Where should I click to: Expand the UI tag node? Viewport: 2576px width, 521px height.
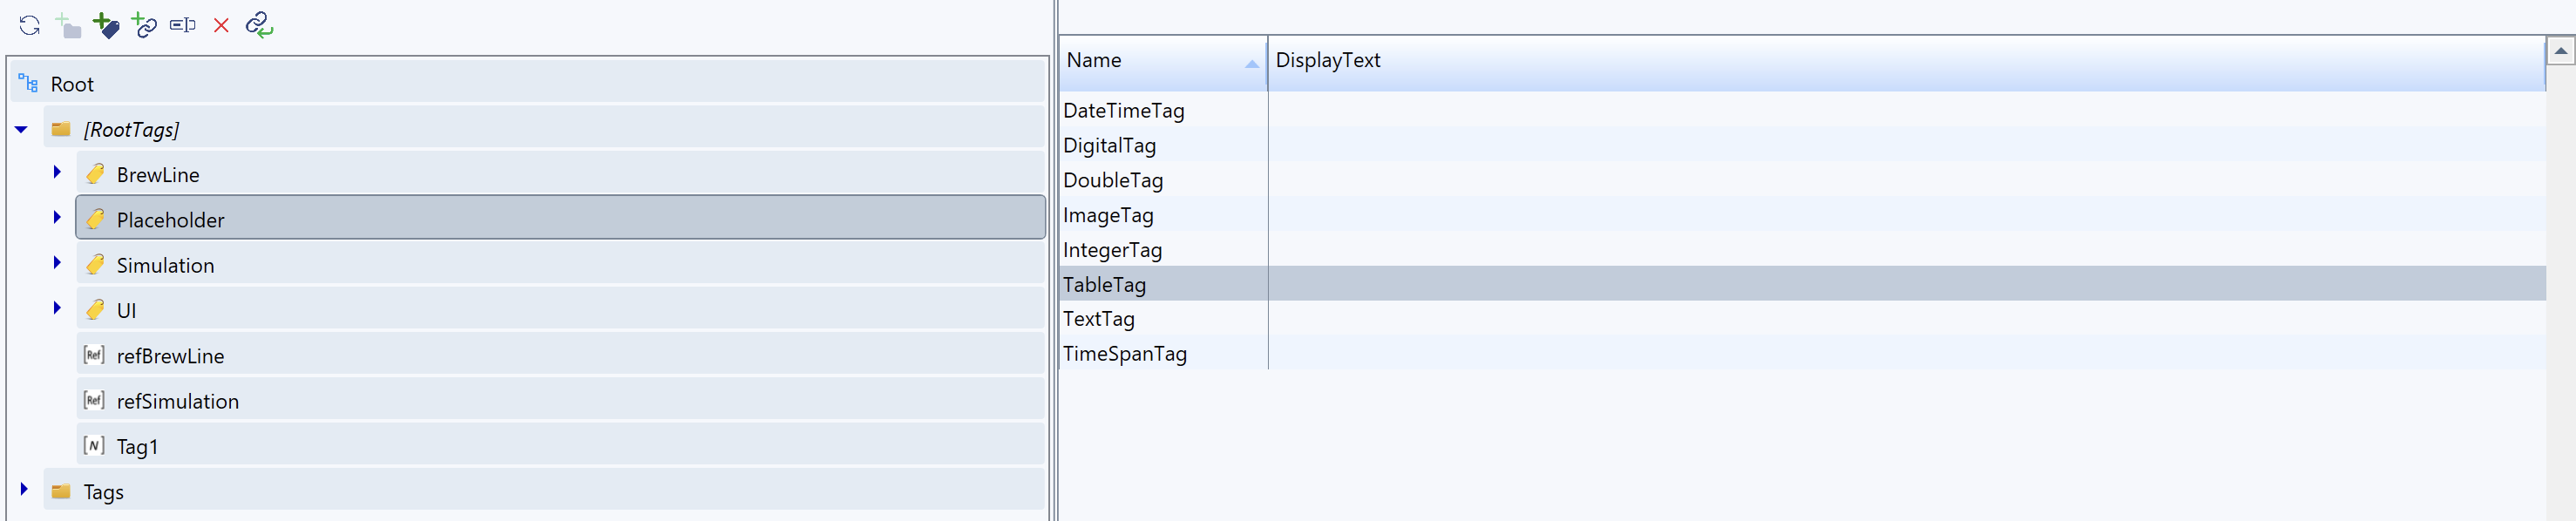point(57,309)
